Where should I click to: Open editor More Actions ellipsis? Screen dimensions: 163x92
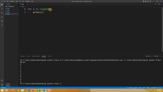point(161,4)
